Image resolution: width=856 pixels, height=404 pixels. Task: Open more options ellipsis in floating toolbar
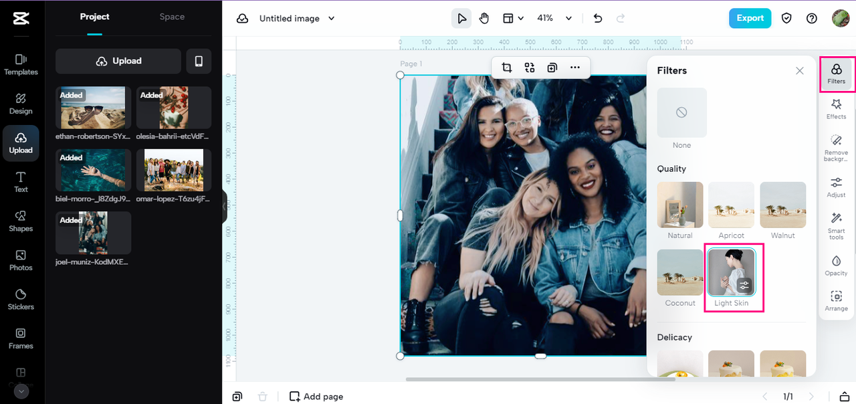pyautogui.click(x=575, y=68)
